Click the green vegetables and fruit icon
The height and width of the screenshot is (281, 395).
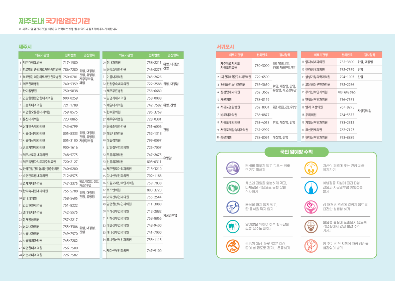tap(232, 187)
